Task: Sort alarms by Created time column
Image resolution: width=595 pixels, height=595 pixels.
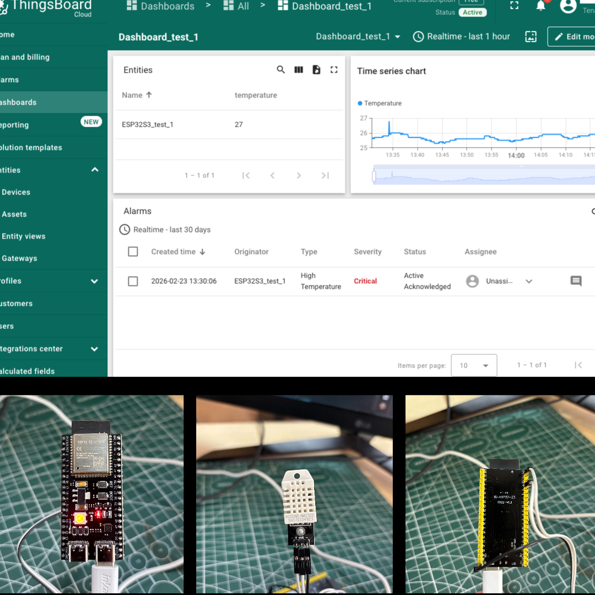Action: tap(178, 252)
